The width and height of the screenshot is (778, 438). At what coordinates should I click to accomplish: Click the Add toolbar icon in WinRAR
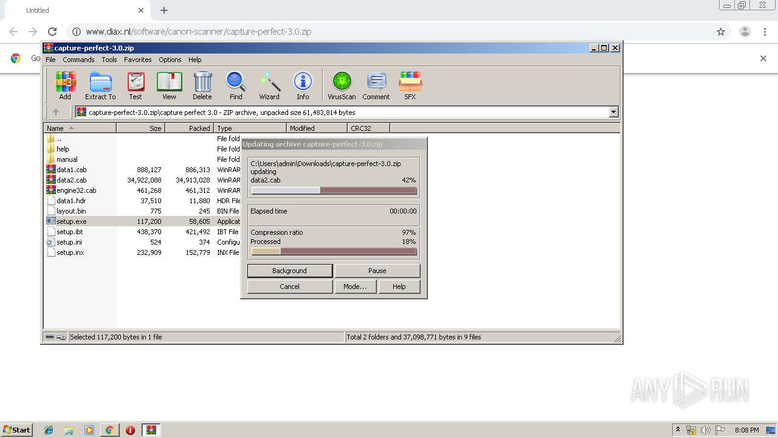[x=65, y=86]
